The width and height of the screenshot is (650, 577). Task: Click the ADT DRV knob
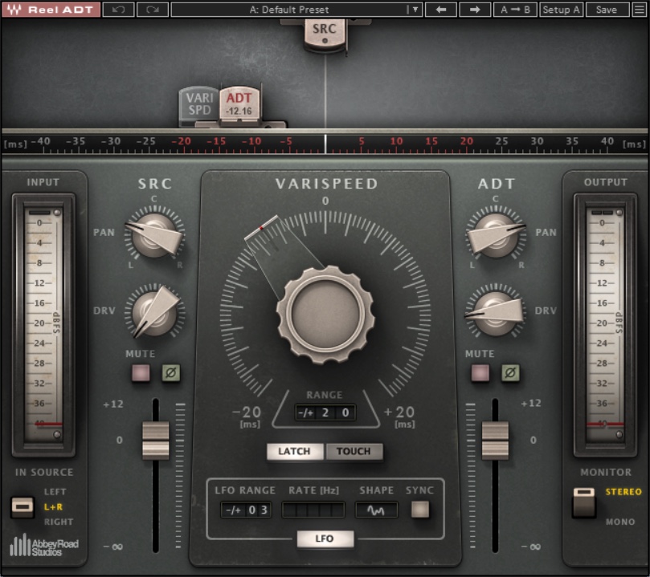pos(496,312)
